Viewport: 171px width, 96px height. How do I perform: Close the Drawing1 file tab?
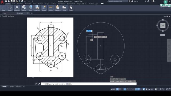pos(28,13)
